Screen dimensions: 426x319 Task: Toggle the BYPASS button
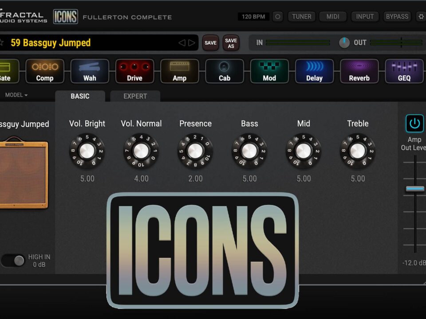(x=397, y=17)
